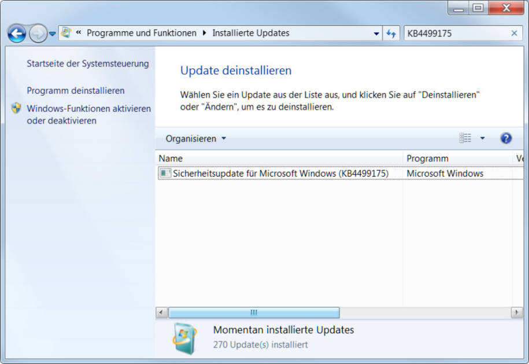Open Programm deinstallieren link
529x364 pixels.
[x=76, y=90]
